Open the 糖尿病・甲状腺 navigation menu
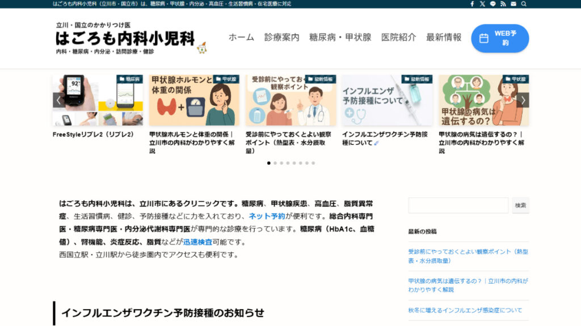 tap(340, 38)
